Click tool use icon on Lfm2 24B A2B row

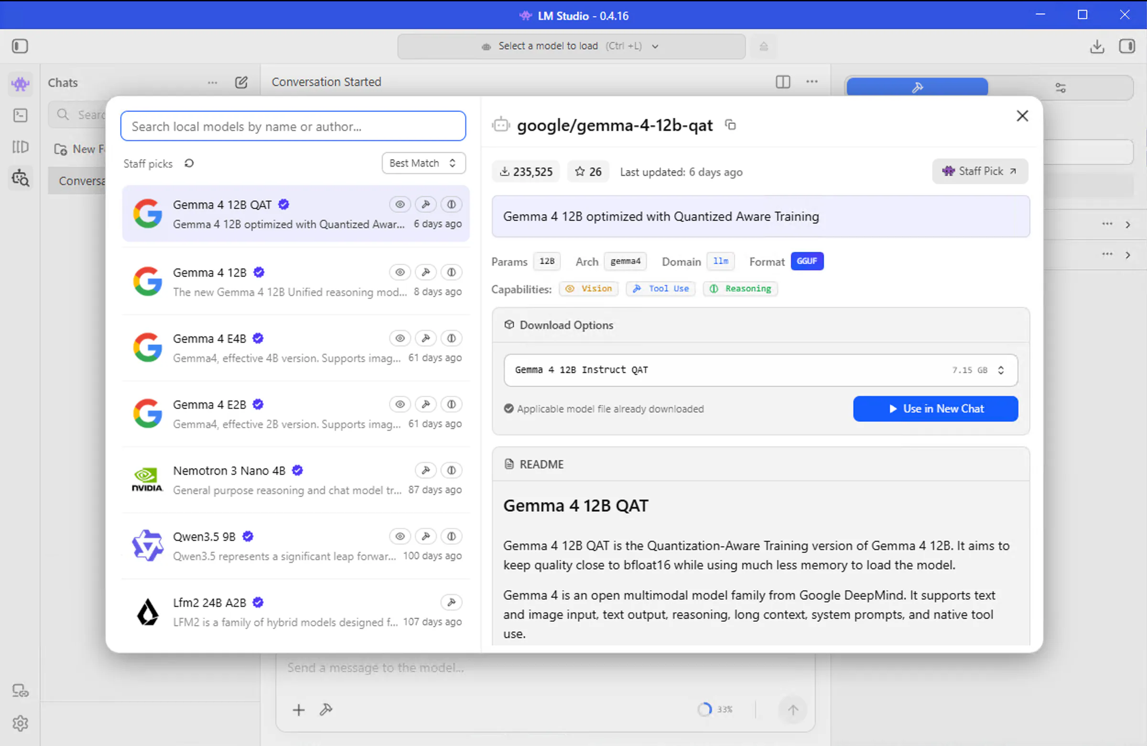pyautogui.click(x=452, y=602)
